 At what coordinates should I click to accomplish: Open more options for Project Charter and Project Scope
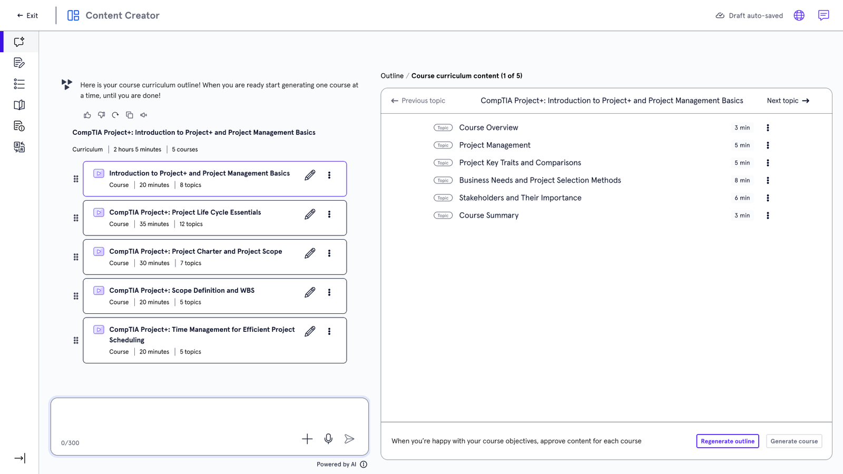[x=329, y=253]
